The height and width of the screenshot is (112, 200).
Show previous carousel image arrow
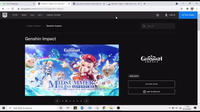[x=57, y=101]
